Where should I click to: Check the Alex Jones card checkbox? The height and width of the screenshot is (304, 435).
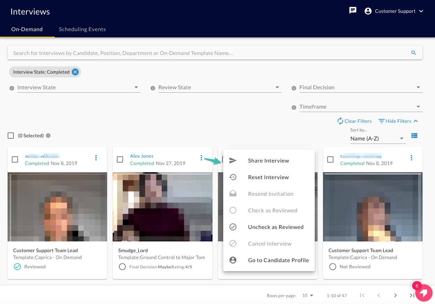[120, 159]
